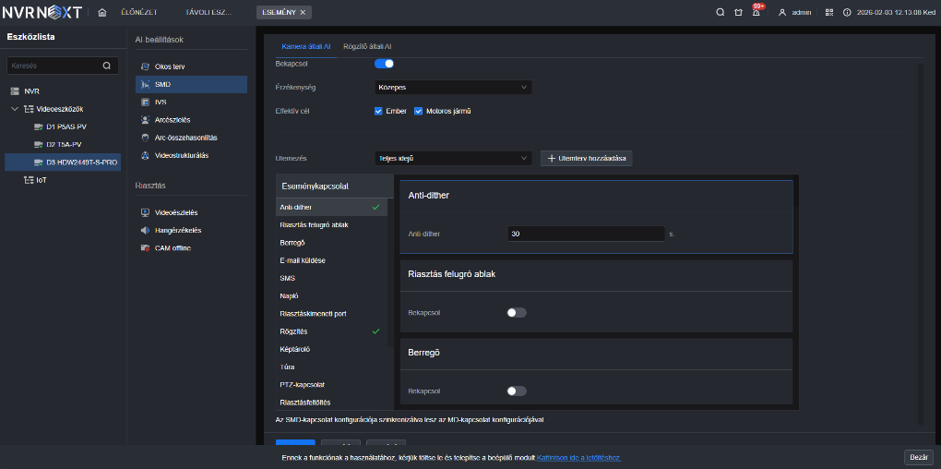The height and width of the screenshot is (469, 941).
Task: Click the info icon beside the date
Action: [x=846, y=12]
